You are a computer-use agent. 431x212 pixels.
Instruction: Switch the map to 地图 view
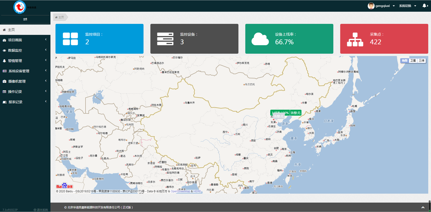coord(404,60)
